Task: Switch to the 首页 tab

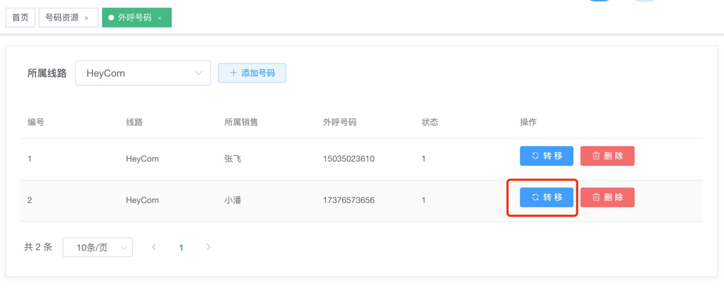Action: (x=20, y=18)
